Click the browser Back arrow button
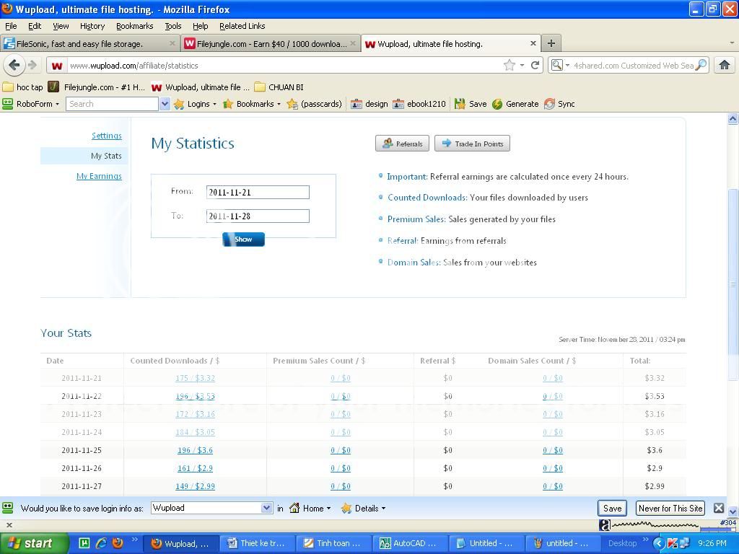This screenshot has height=554, width=739. pos(14,65)
